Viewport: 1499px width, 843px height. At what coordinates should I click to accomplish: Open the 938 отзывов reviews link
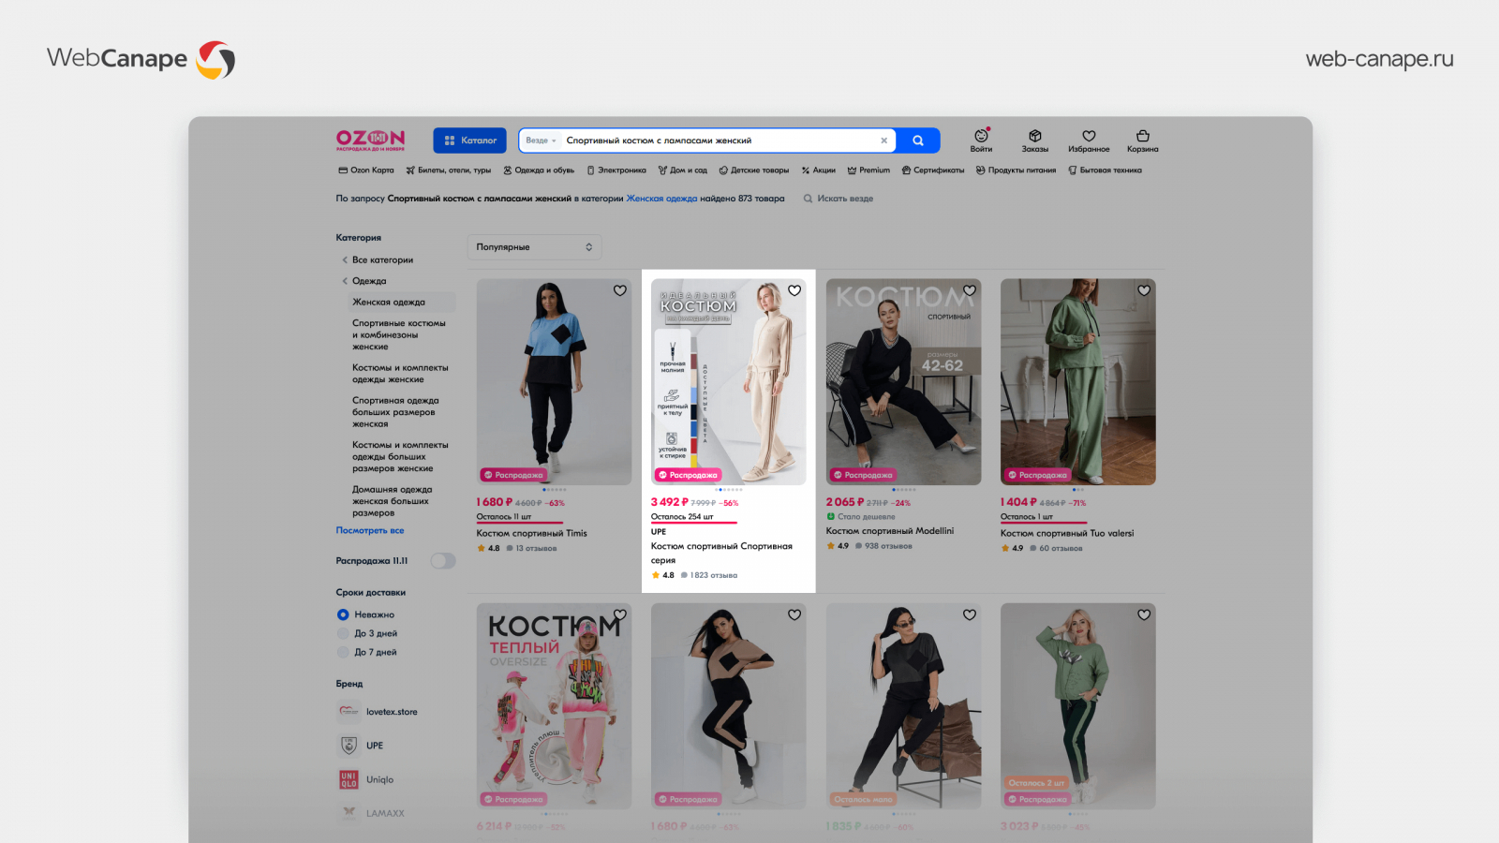pos(888,546)
